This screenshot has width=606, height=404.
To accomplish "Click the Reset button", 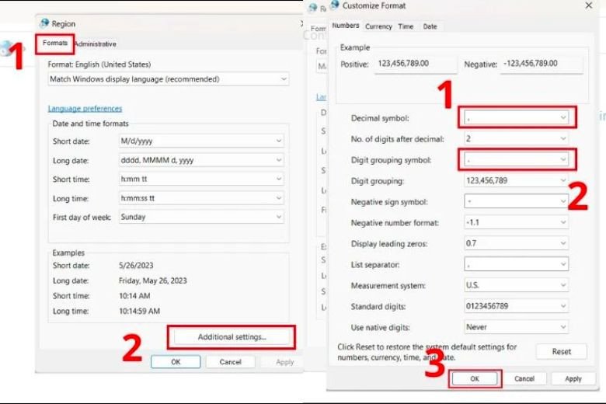I will click(x=561, y=352).
